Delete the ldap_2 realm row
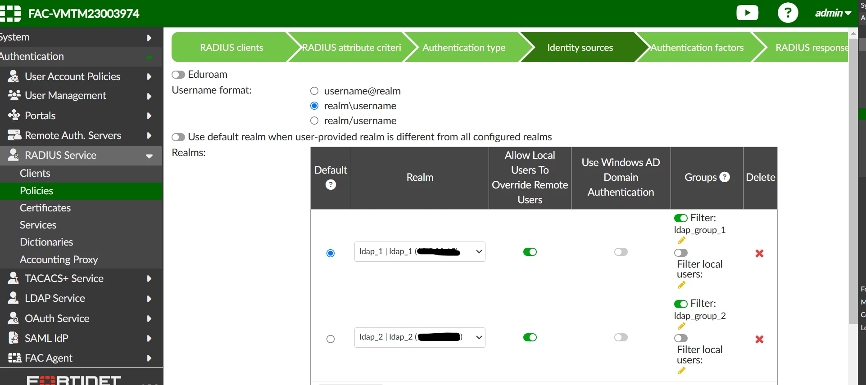The image size is (866, 385). [x=759, y=340]
